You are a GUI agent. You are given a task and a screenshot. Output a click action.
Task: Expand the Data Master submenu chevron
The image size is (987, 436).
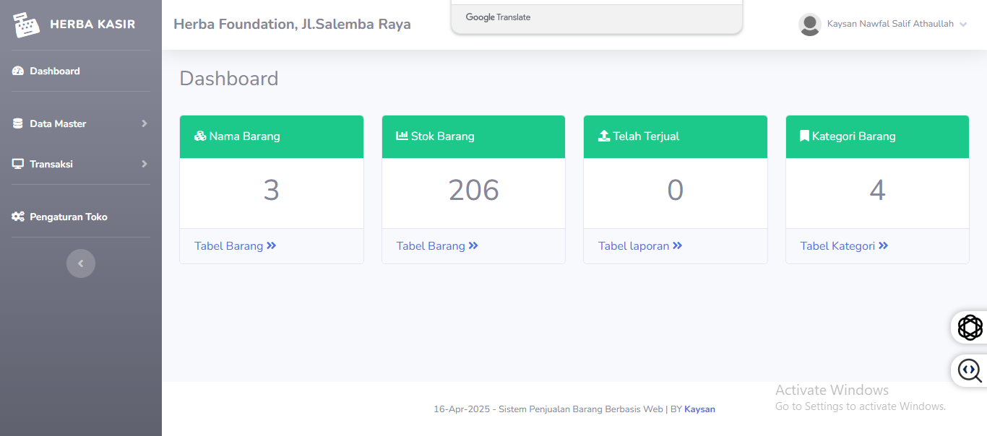[x=145, y=123]
